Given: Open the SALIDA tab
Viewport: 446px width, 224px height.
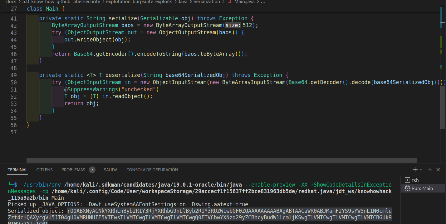Looking at the screenshot, I should point(110,170).
